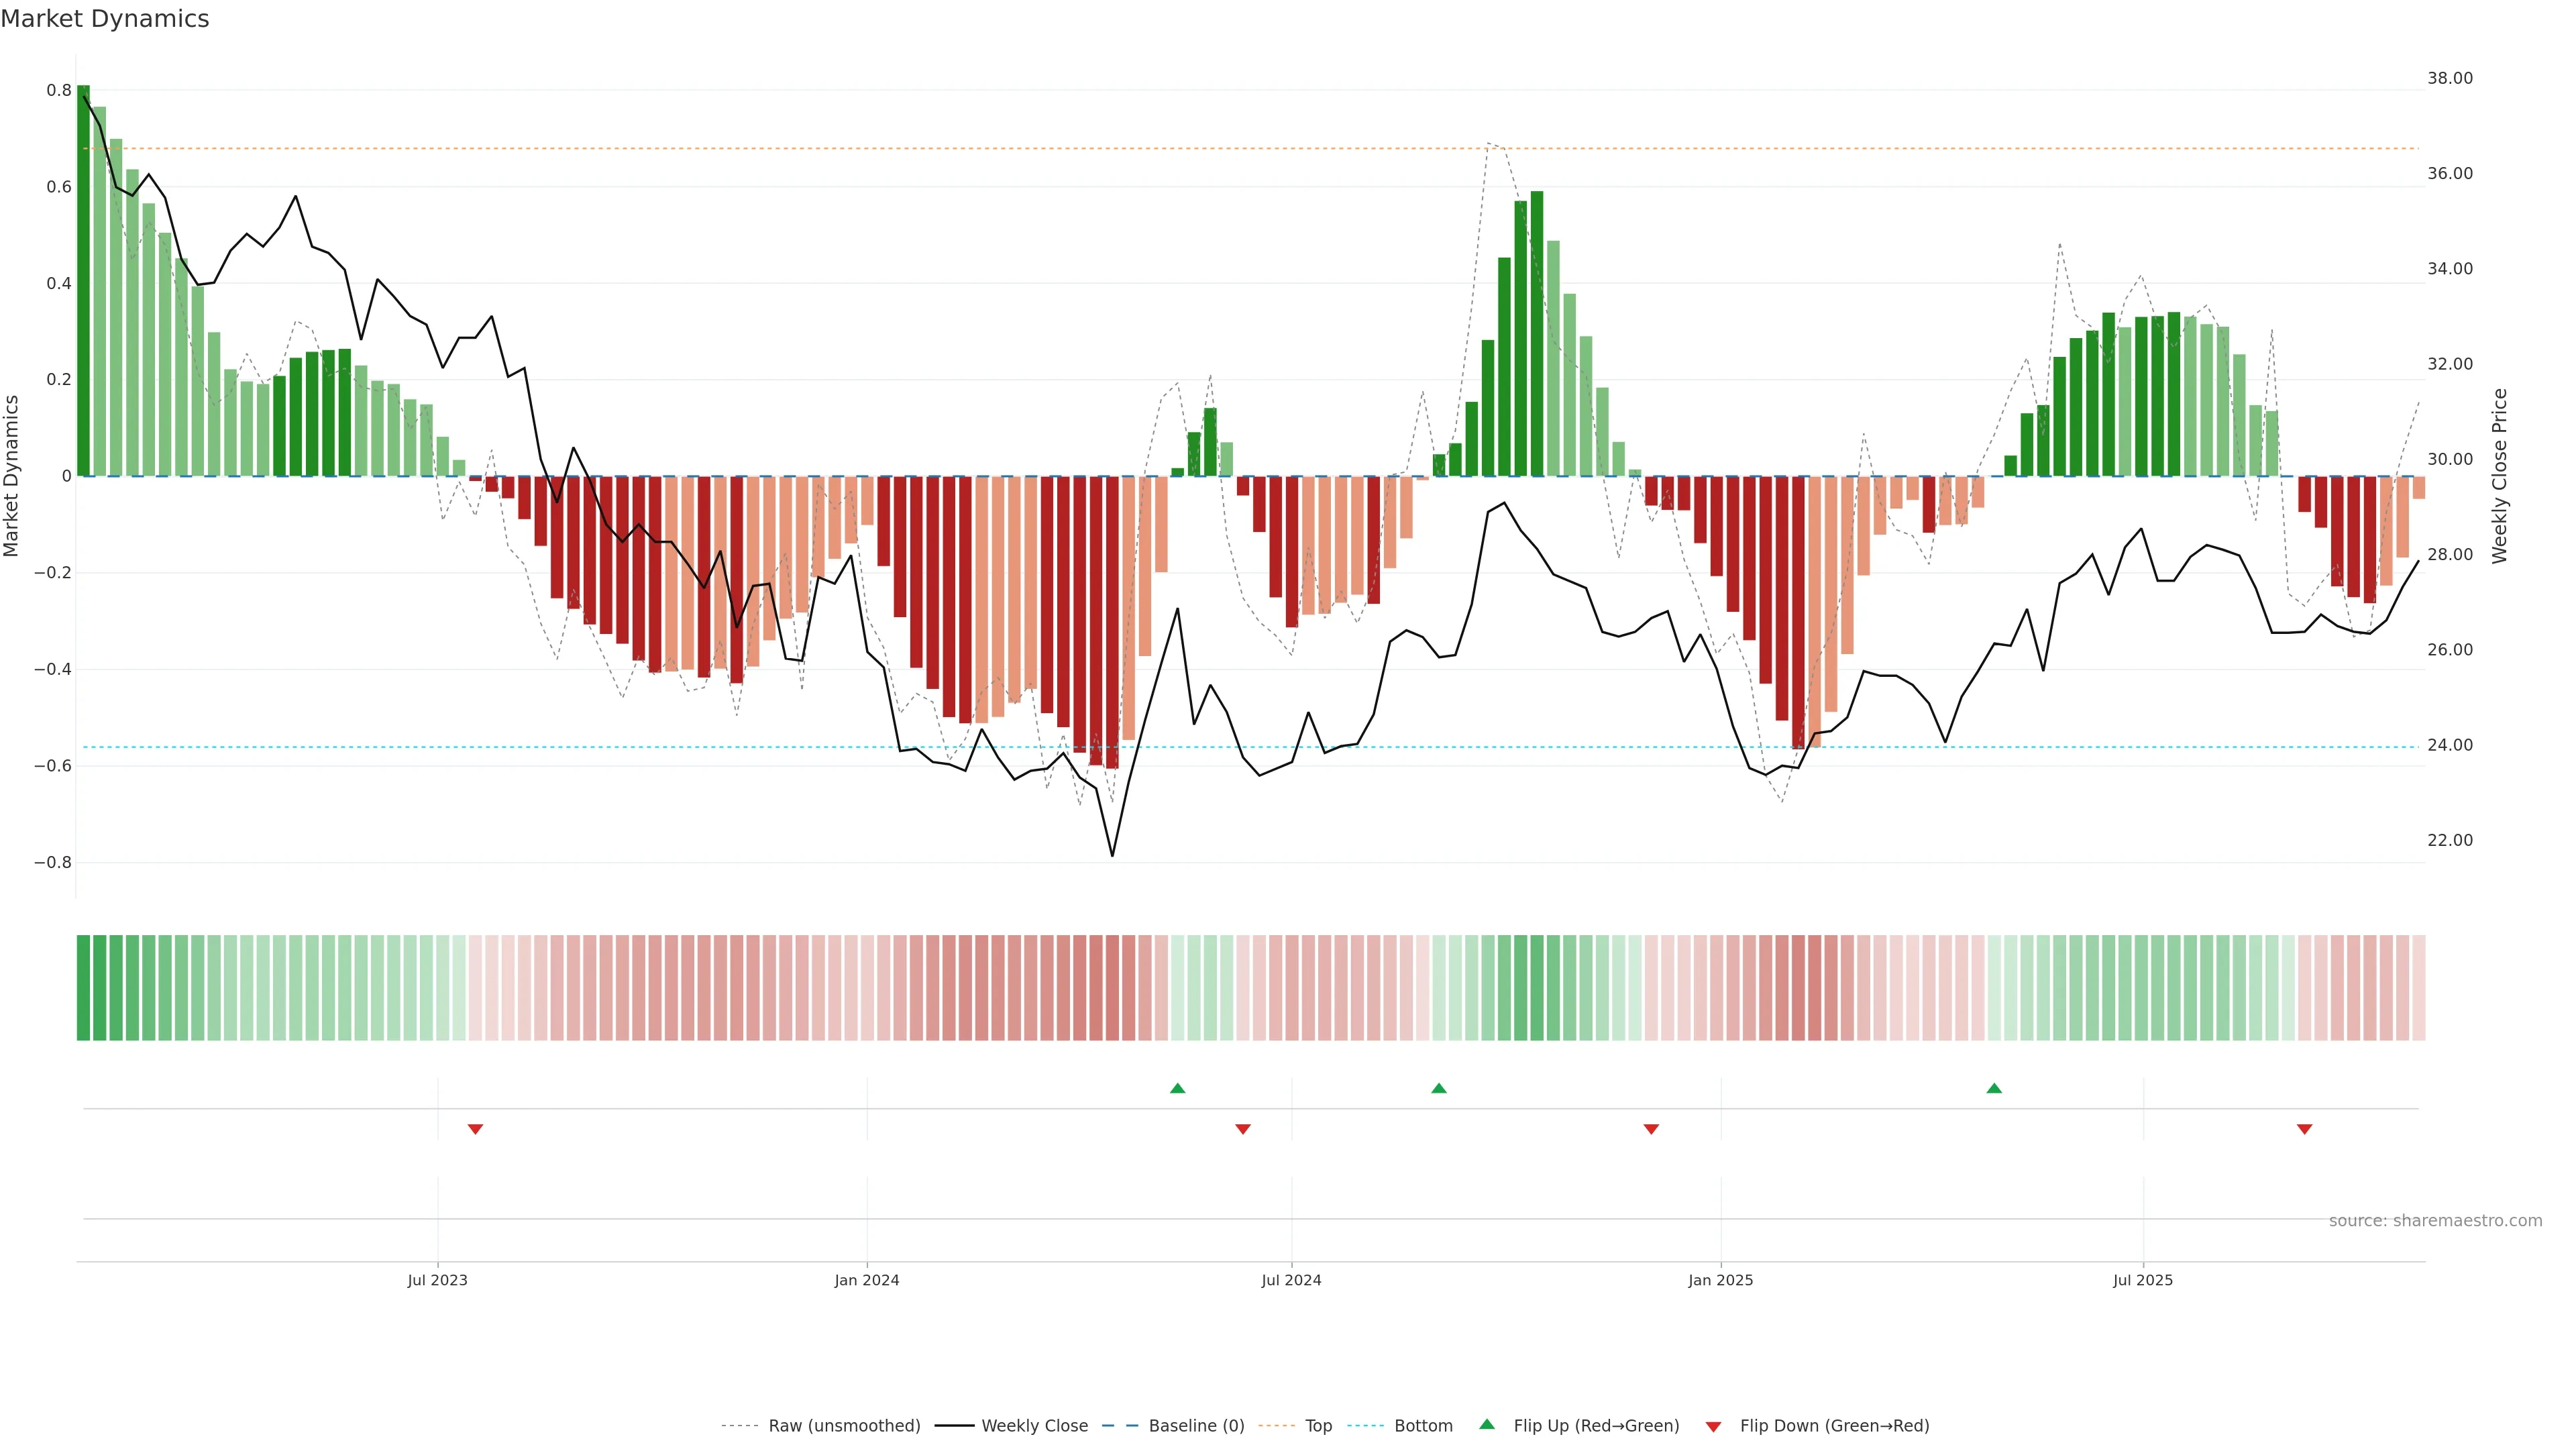Click the tallest dark green bar at chart start

83,280
